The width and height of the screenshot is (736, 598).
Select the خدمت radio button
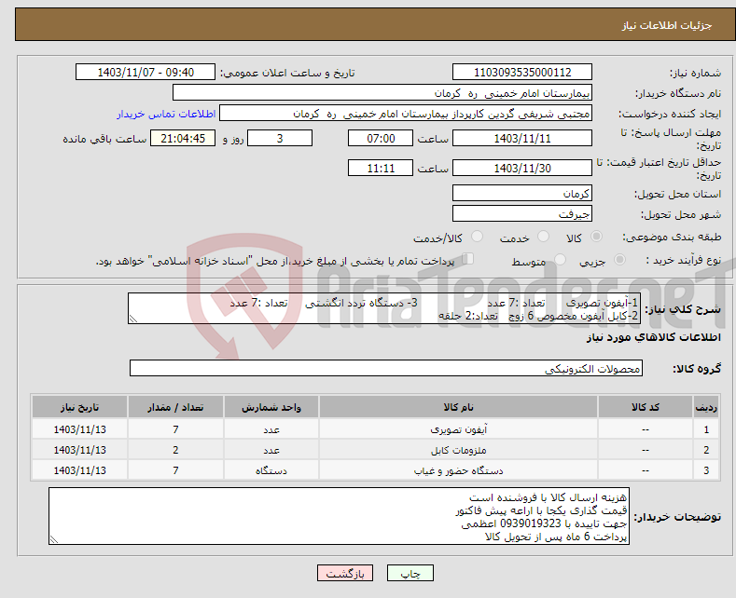[543, 237]
